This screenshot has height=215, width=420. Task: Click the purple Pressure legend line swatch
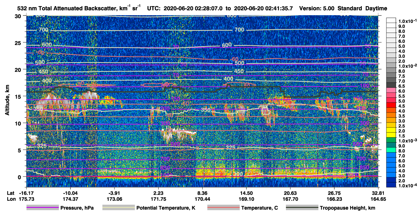pos(43,208)
